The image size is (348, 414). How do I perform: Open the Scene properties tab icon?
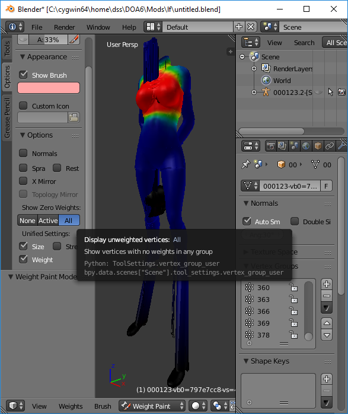[294, 146]
